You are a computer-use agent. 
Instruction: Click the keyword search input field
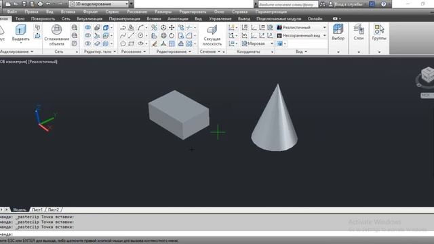point(288,4)
